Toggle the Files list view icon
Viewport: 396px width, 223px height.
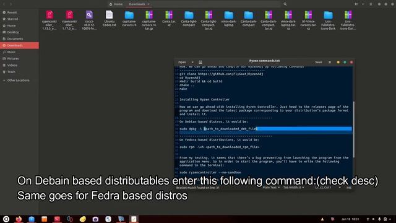356,4
